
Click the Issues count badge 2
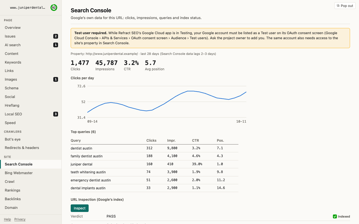[x=56, y=36]
